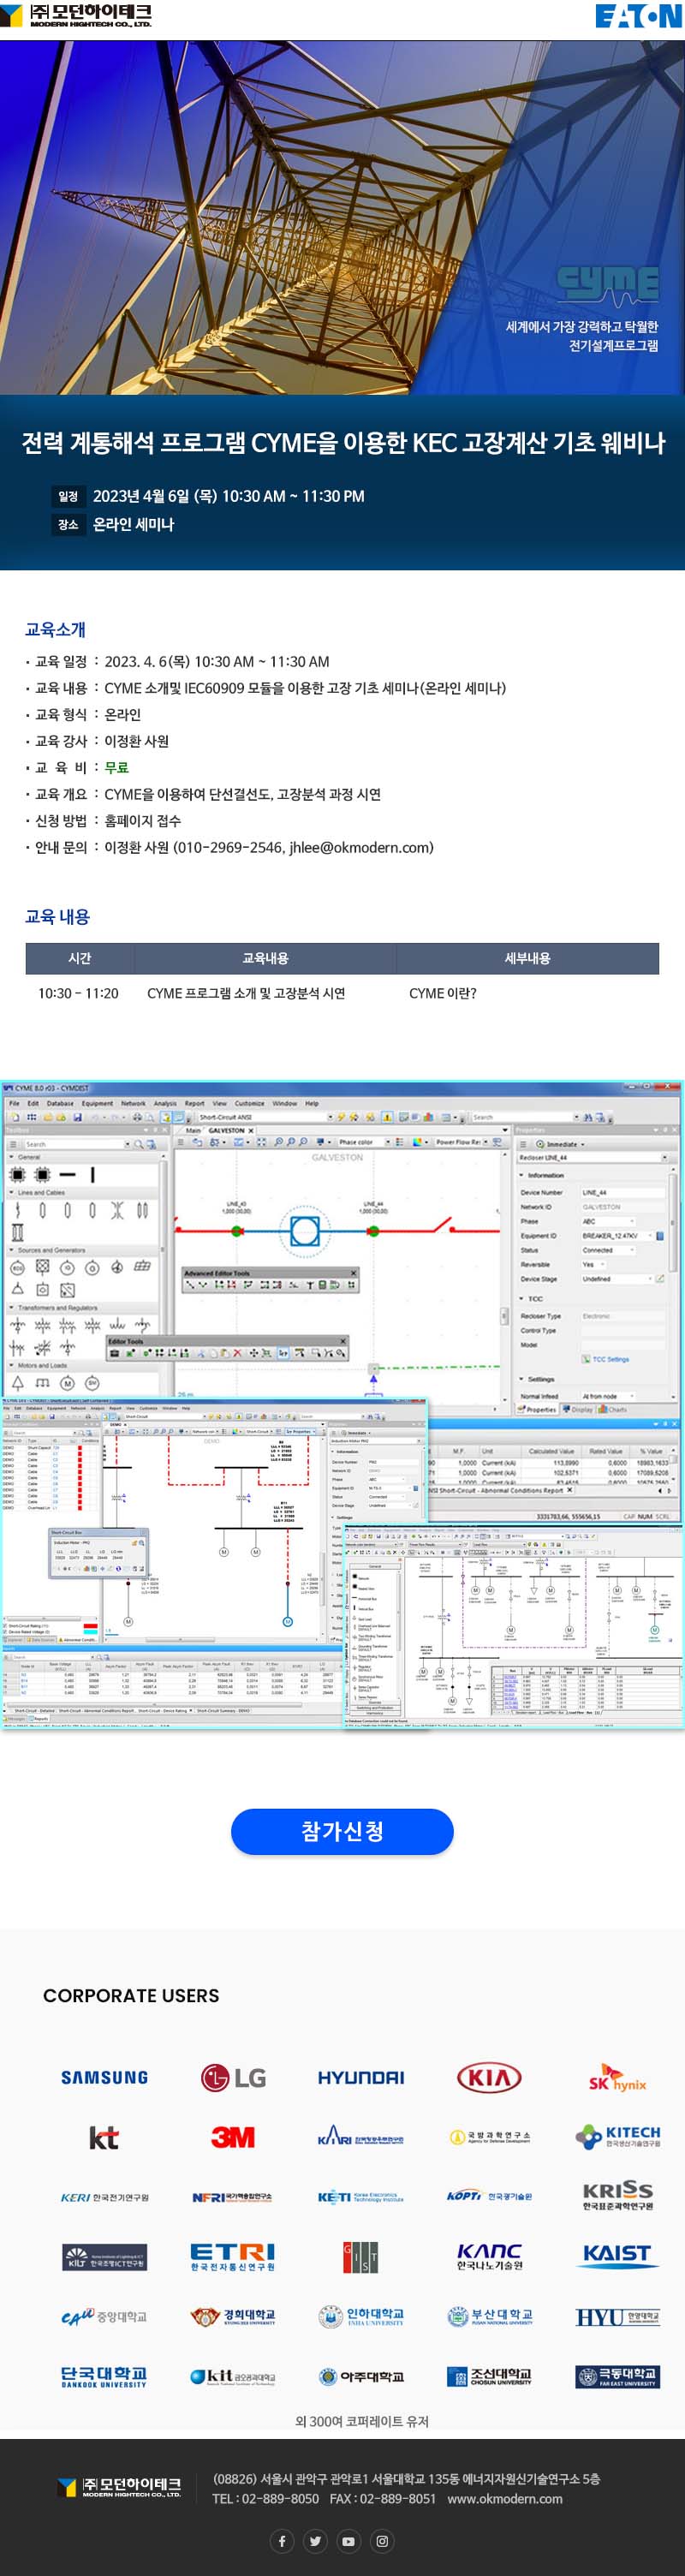This screenshot has width=685, height=2576.
Task: Click the SK hynix corporate logo
Action: 617,2078
